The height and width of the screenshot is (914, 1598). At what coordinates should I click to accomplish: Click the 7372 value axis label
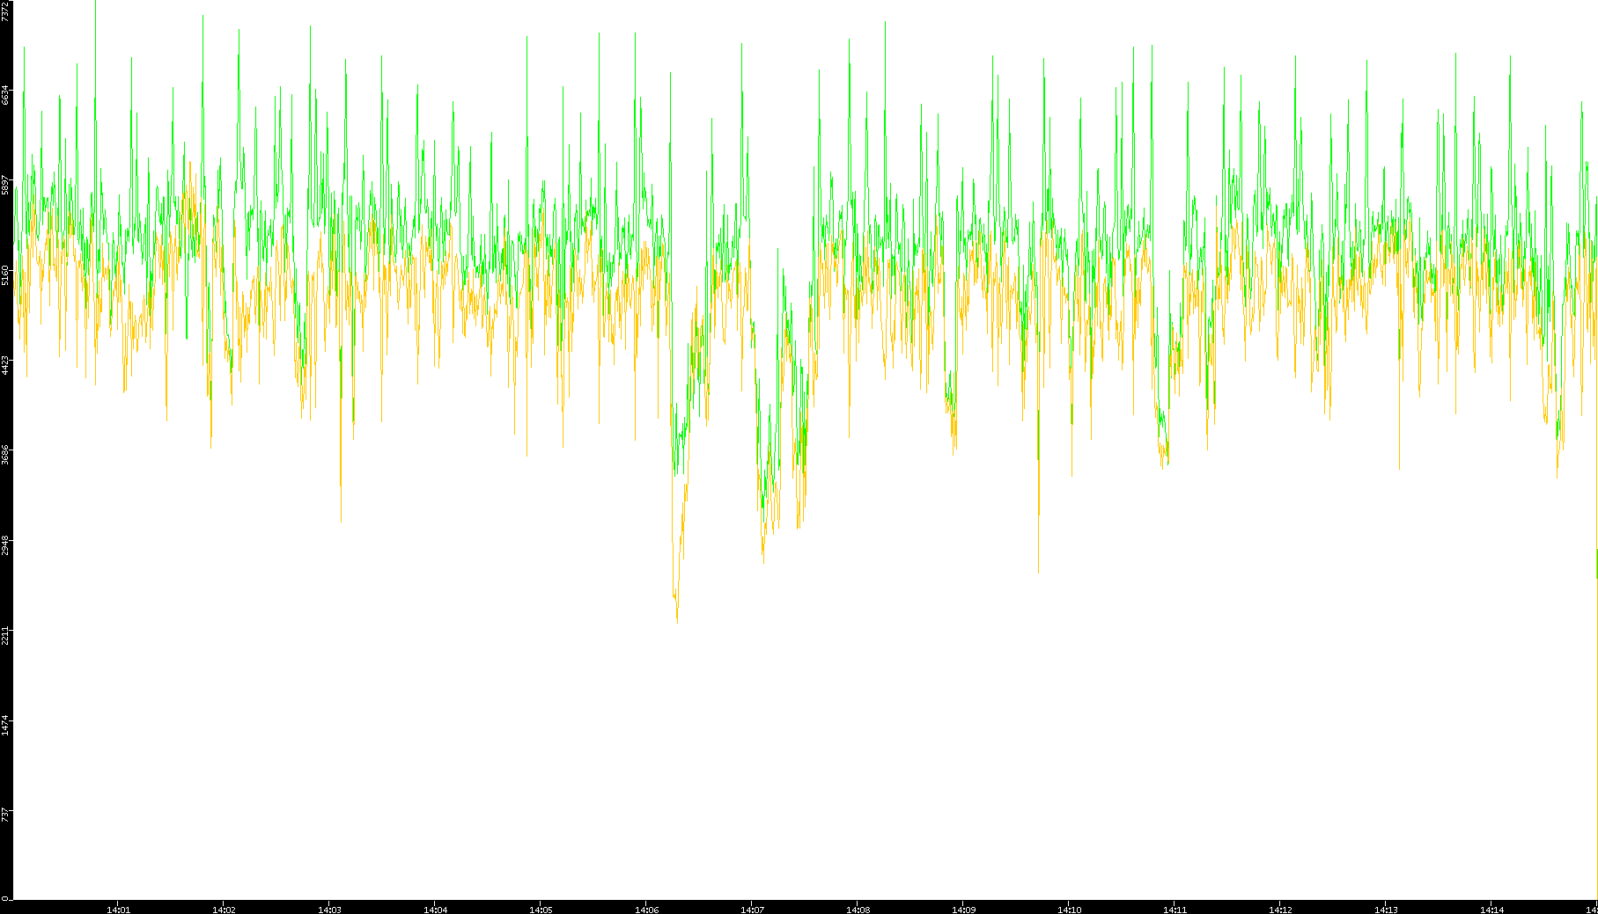6,11
